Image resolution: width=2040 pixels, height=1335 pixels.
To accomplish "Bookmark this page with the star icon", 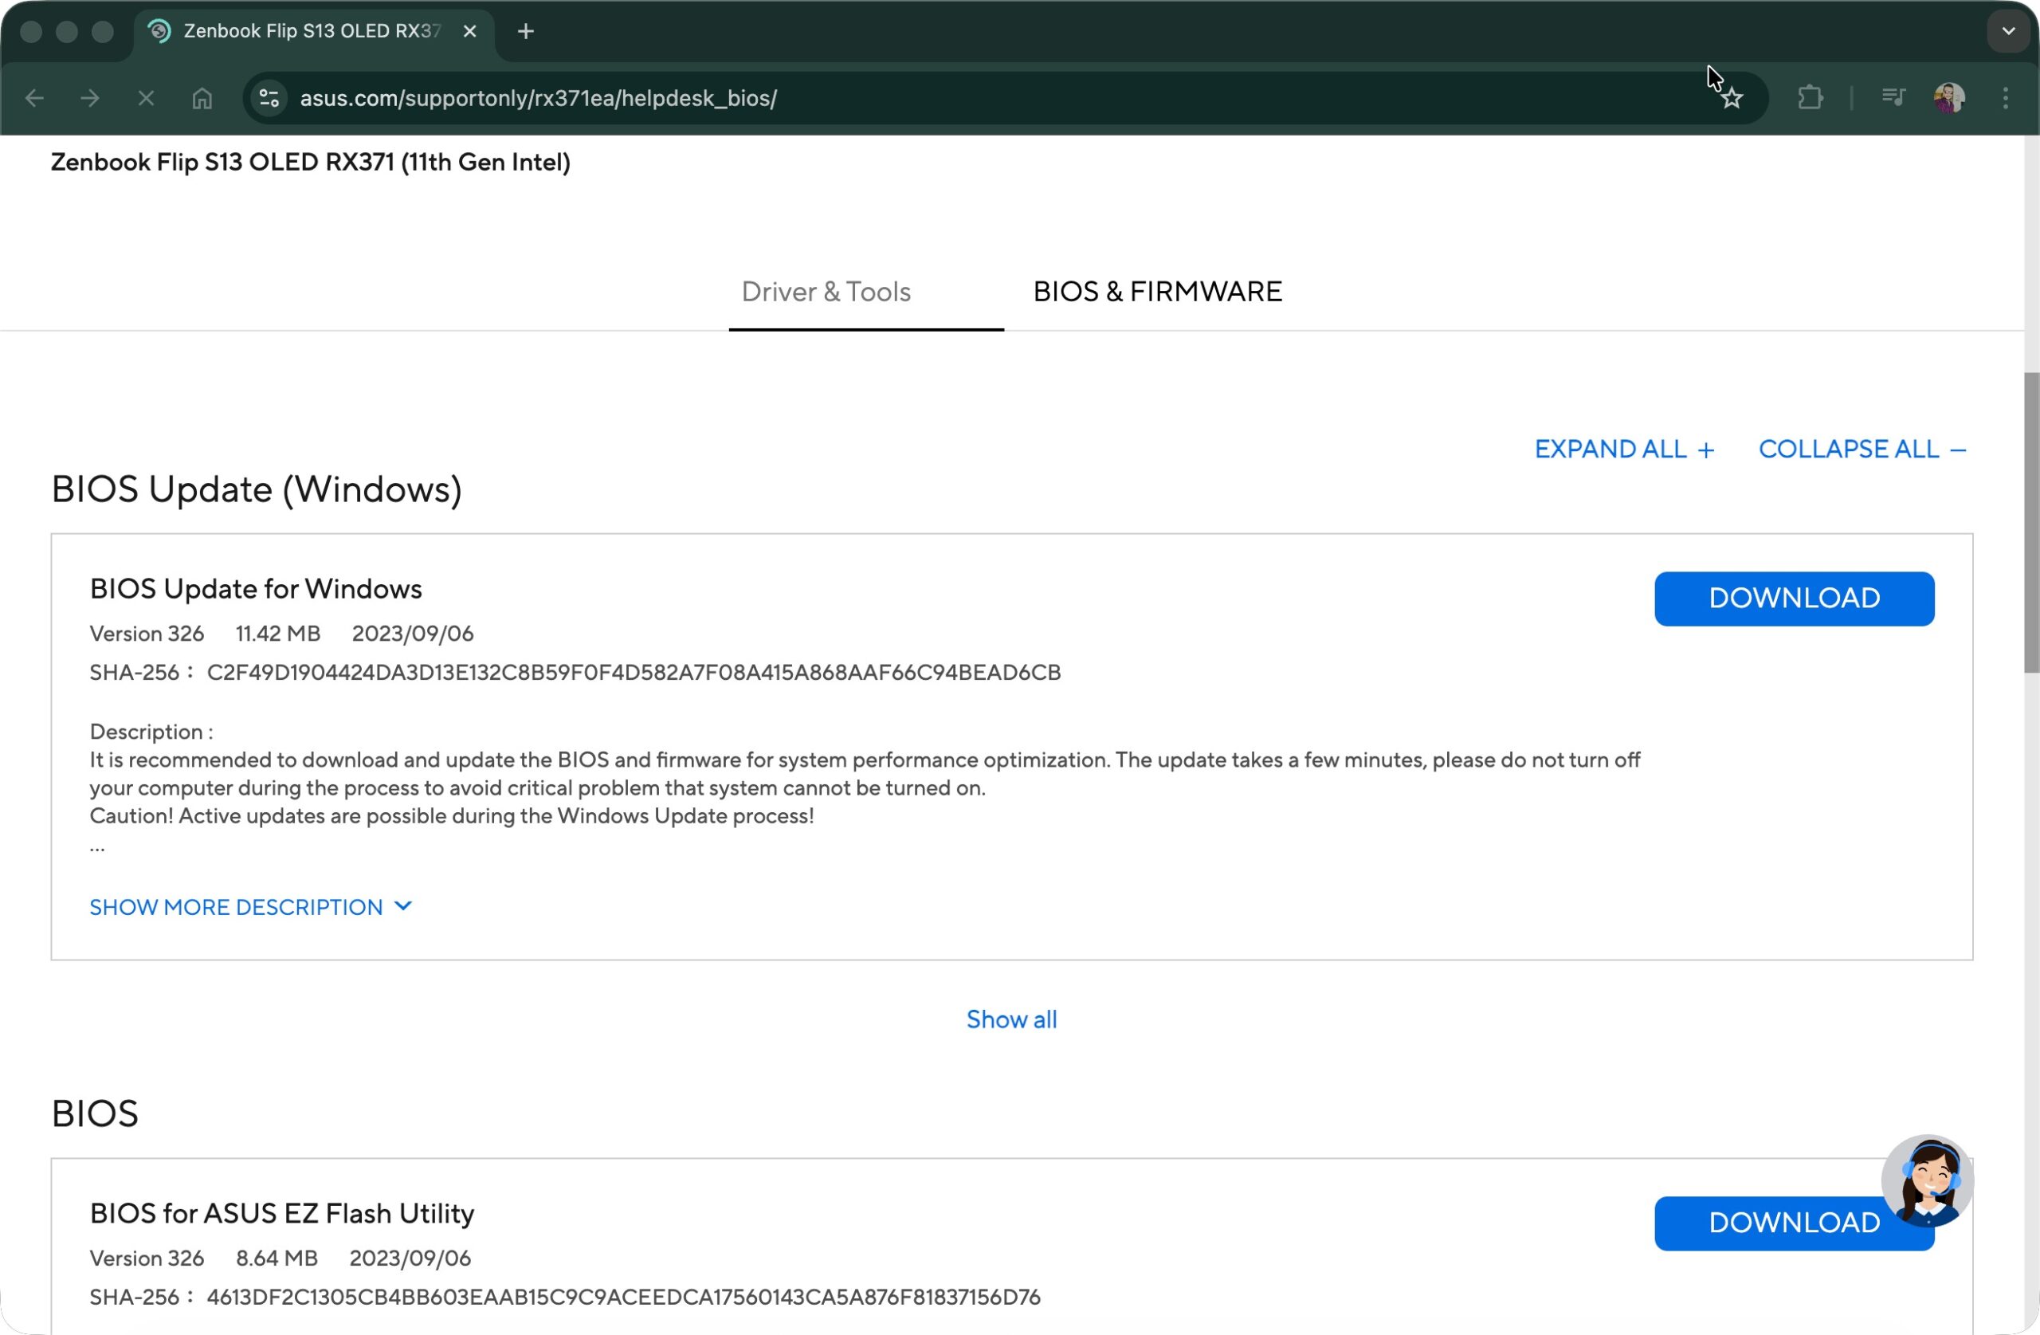I will click(1732, 98).
